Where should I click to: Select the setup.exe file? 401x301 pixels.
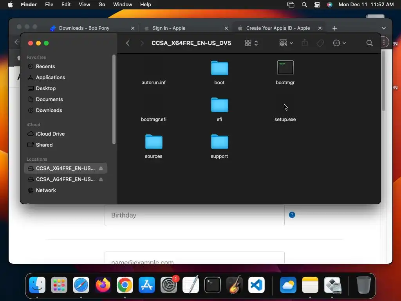click(285, 119)
